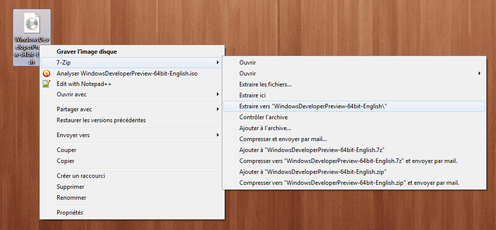The width and height of the screenshot is (496, 230).
Task: Expand the arrow beside second Ouvrir
Action: click(480, 74)
